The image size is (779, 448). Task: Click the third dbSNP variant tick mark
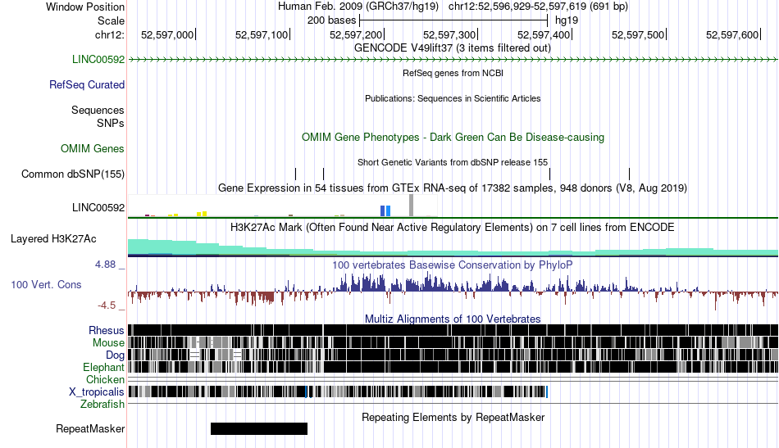click(550, 174)
